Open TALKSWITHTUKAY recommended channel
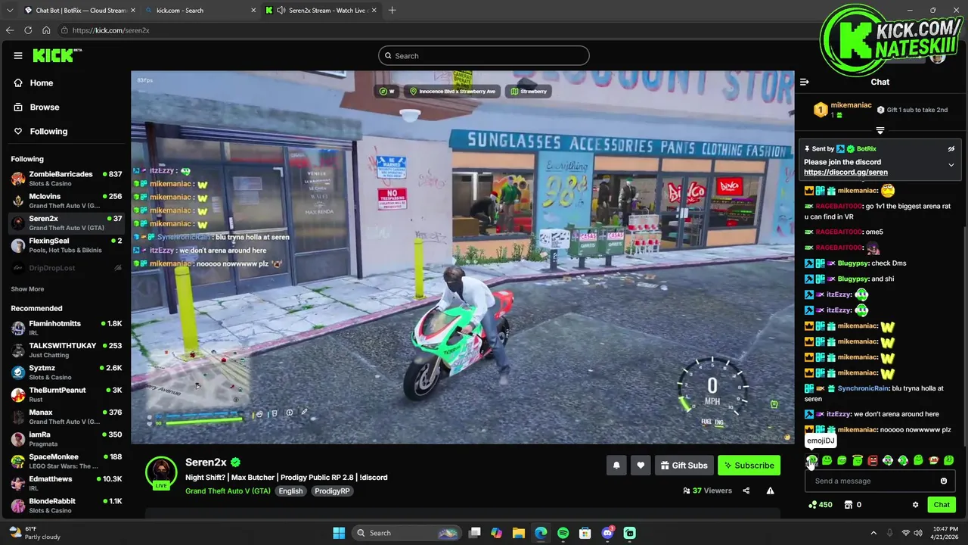Image resolution: width=968 pixels, height=545 pixels. [67, 350]
